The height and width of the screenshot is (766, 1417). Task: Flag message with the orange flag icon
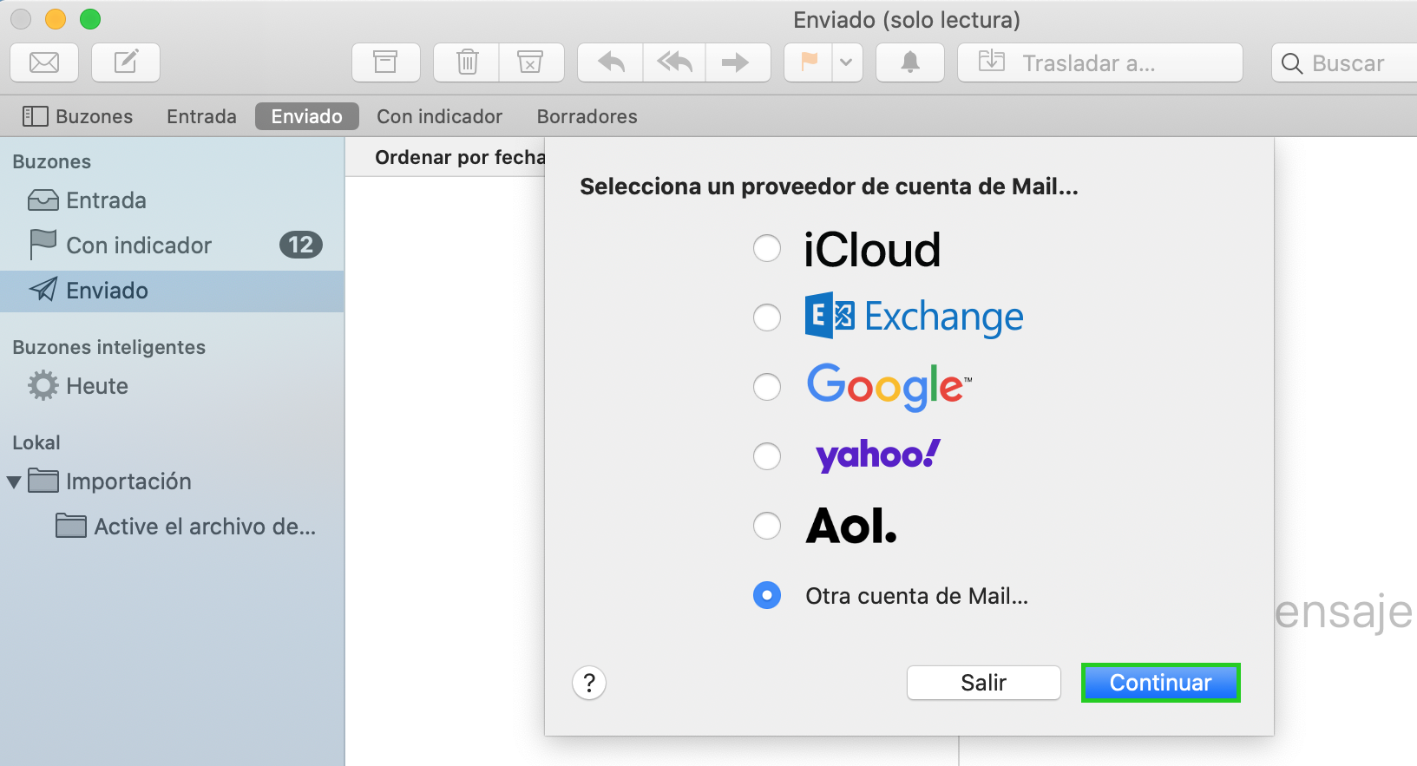[809, 62]
